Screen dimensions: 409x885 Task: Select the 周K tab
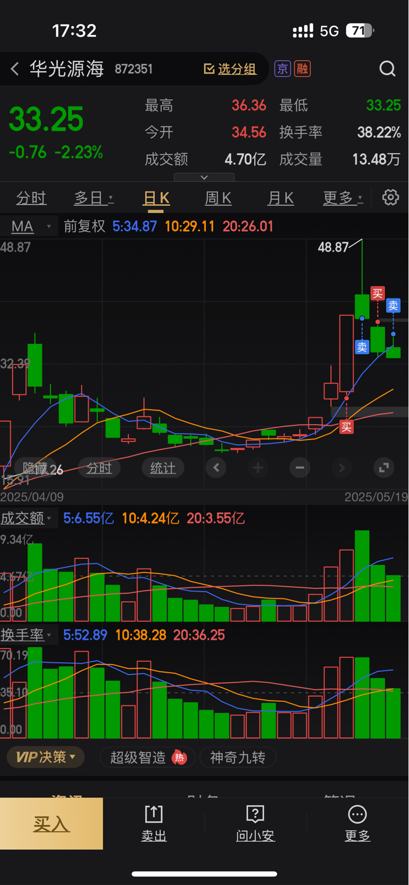tap(218, 198)
